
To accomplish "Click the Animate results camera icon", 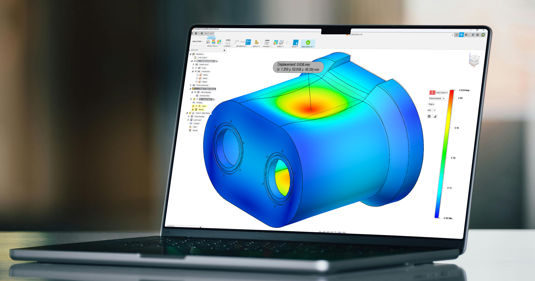I will pyautogui.click(x=208, y=42).
